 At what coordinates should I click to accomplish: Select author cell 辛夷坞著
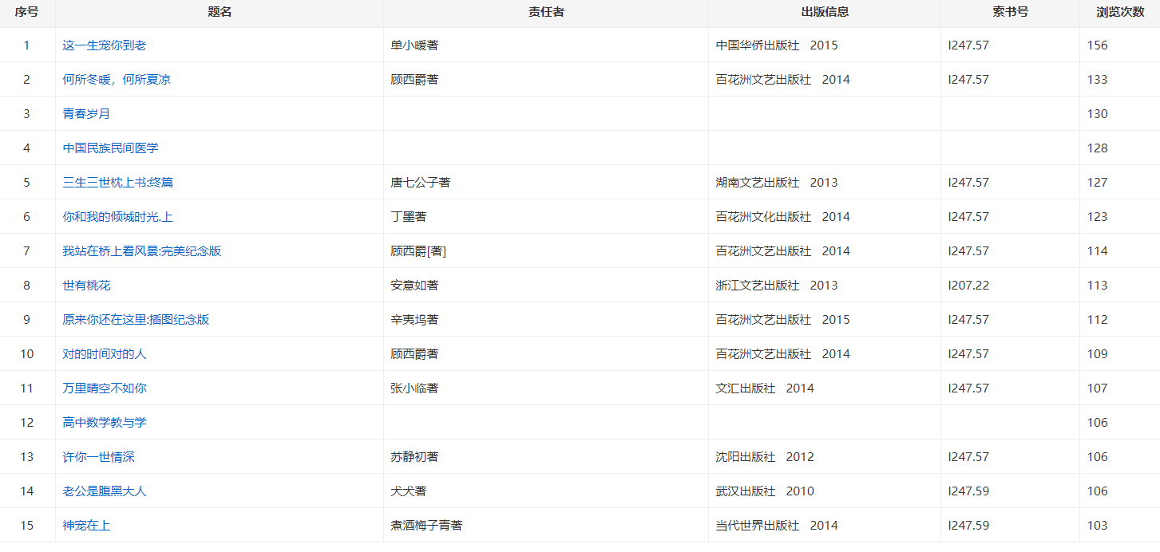414,320
